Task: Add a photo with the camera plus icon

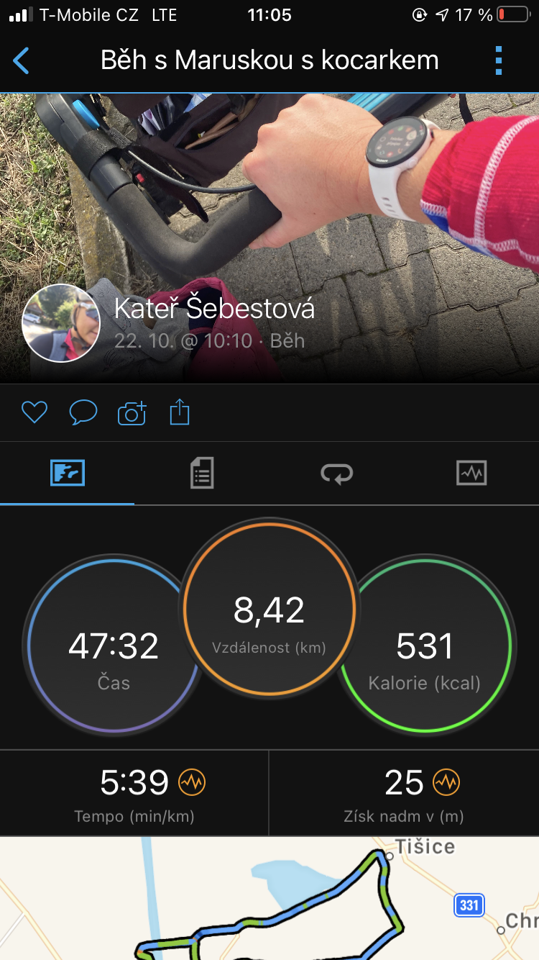Action: [x=132, y=413]
